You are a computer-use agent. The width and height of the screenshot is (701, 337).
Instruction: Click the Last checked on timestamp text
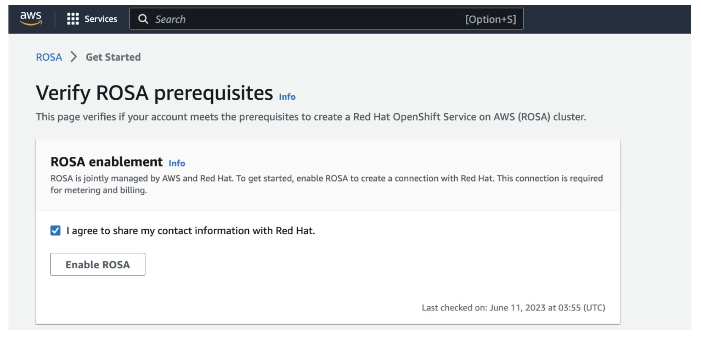(x=514, y=308)
